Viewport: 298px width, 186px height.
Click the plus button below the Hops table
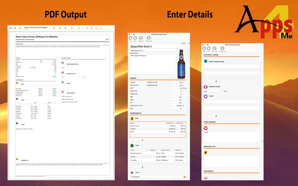pyautogui.click(x=133, y=167)
